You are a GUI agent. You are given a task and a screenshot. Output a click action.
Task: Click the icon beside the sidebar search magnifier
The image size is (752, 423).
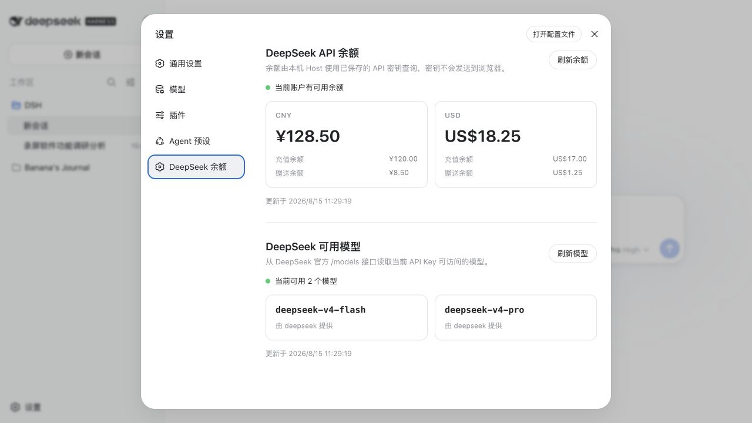(130, 82)
